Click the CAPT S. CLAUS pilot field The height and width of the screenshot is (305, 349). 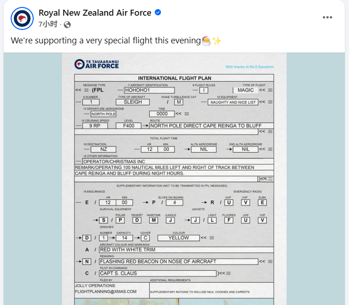pos(158,273)
